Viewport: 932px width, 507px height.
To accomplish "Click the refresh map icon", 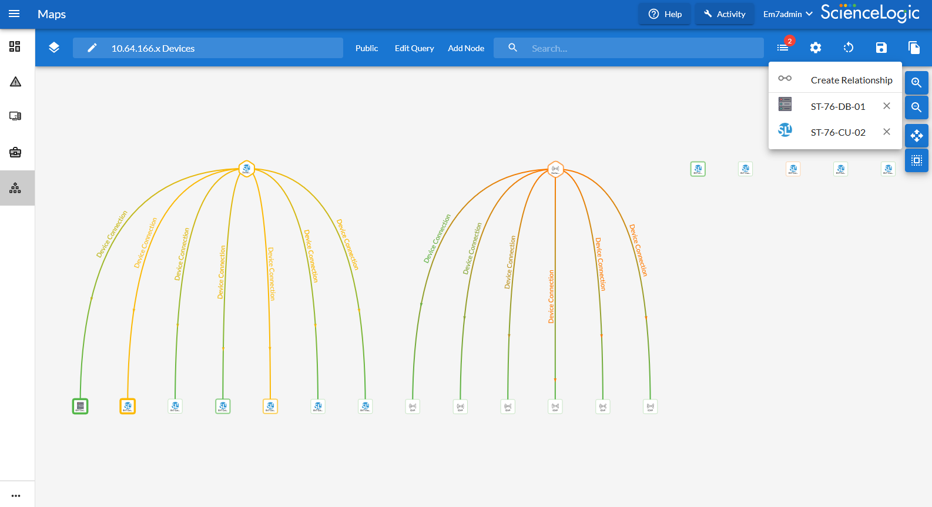I will [x=848, y=48].
